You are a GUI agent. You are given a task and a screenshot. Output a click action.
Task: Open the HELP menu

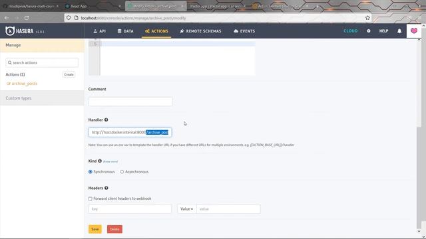point(383,31)
